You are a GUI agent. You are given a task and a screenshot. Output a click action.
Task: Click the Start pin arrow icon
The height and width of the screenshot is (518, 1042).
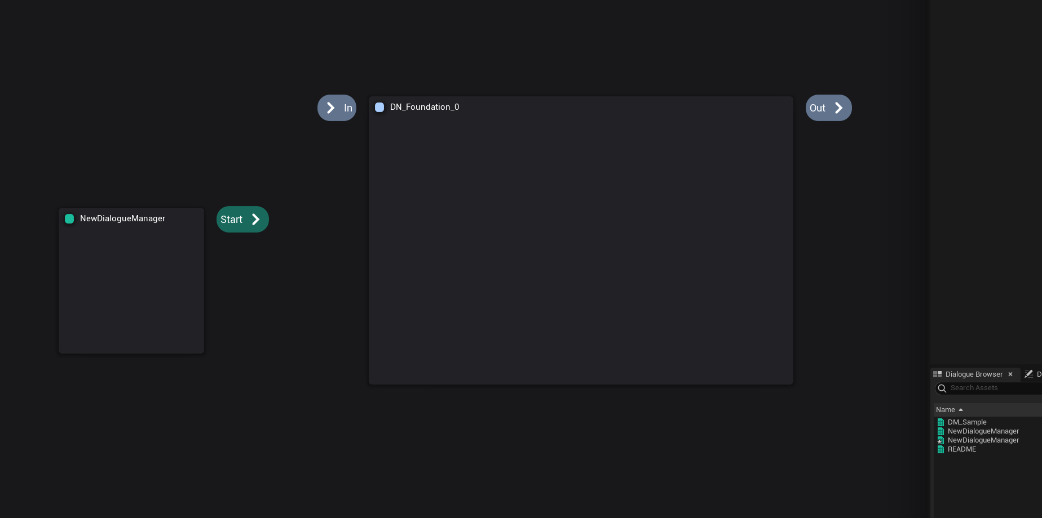255,219
